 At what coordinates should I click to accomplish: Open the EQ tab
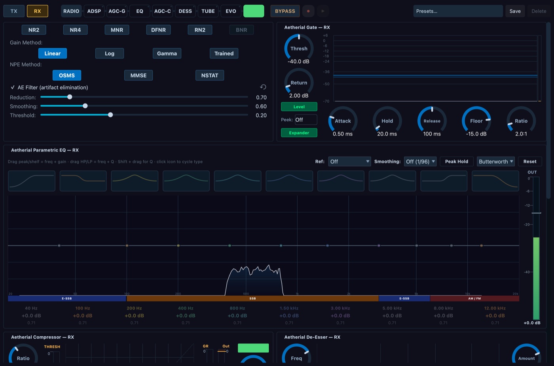(x=140, y=11)
